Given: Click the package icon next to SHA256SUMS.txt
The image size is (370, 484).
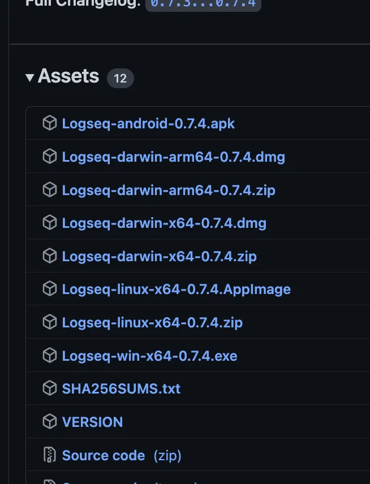Looking at the screenshot, I should click(x=50, y=388).
